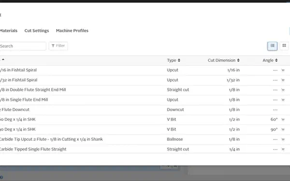Select the 1/16 in Fishtail Spiral row
Image resolution: width=290 pixels, height=181 pixels.
(x=145, y=70)
